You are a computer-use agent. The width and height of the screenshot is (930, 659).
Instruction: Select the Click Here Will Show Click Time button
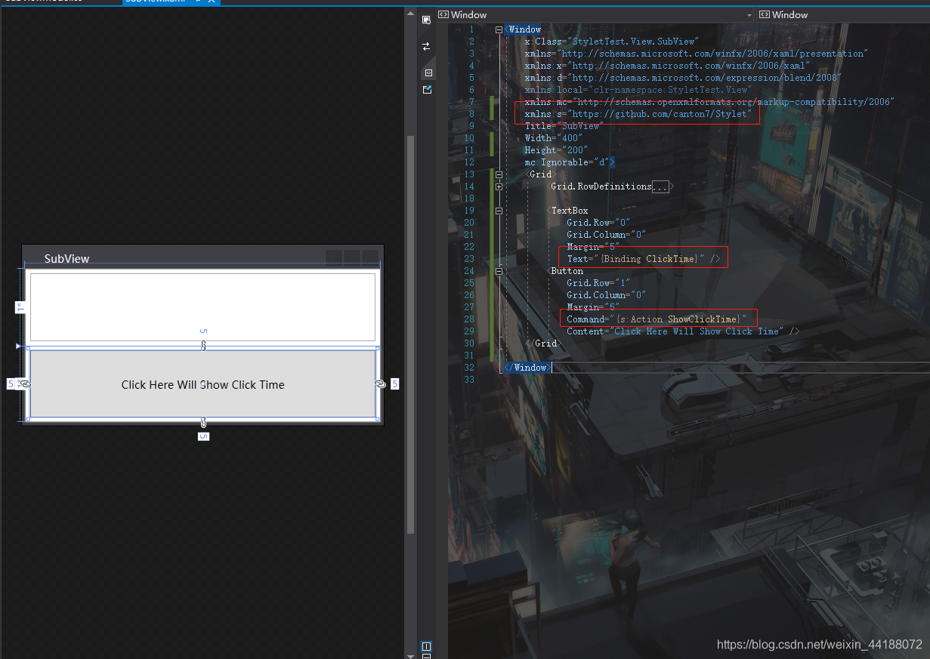tap(202, 384)
